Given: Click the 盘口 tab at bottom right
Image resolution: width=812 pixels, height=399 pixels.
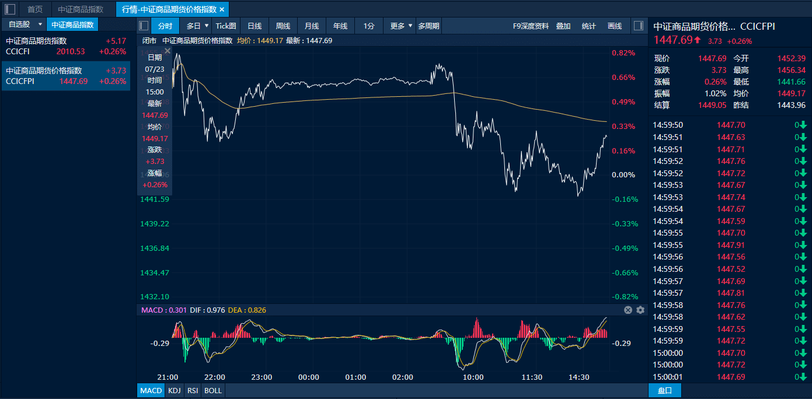Looking at the screenshot, I should tap(665, 390).
